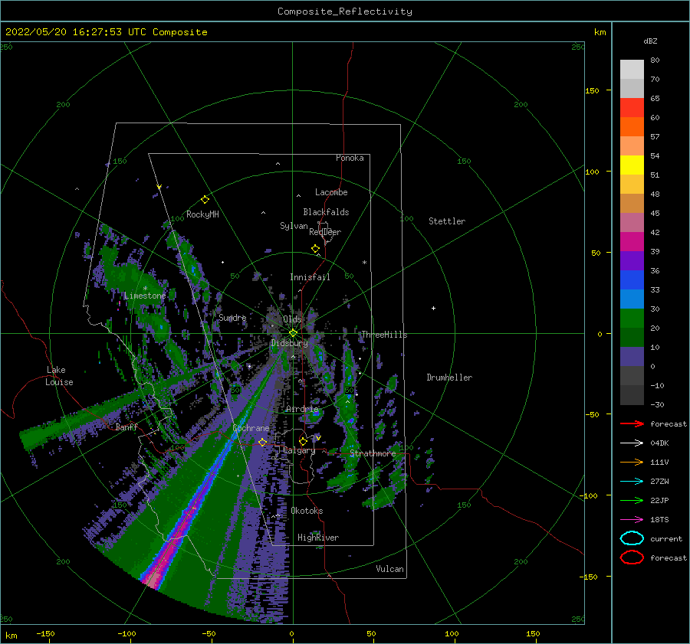Viewport: 690px width, 644px height.
Task: Click the 80 value on the dBZ scale
Action: click(x=655, y=60)
